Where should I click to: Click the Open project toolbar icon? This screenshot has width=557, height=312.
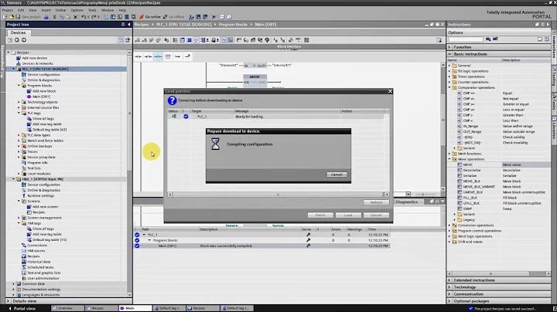(12, 17)
